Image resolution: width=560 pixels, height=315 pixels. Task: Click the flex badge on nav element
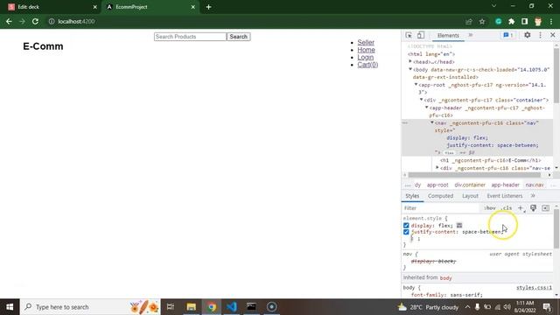click(x=449, y=153)
